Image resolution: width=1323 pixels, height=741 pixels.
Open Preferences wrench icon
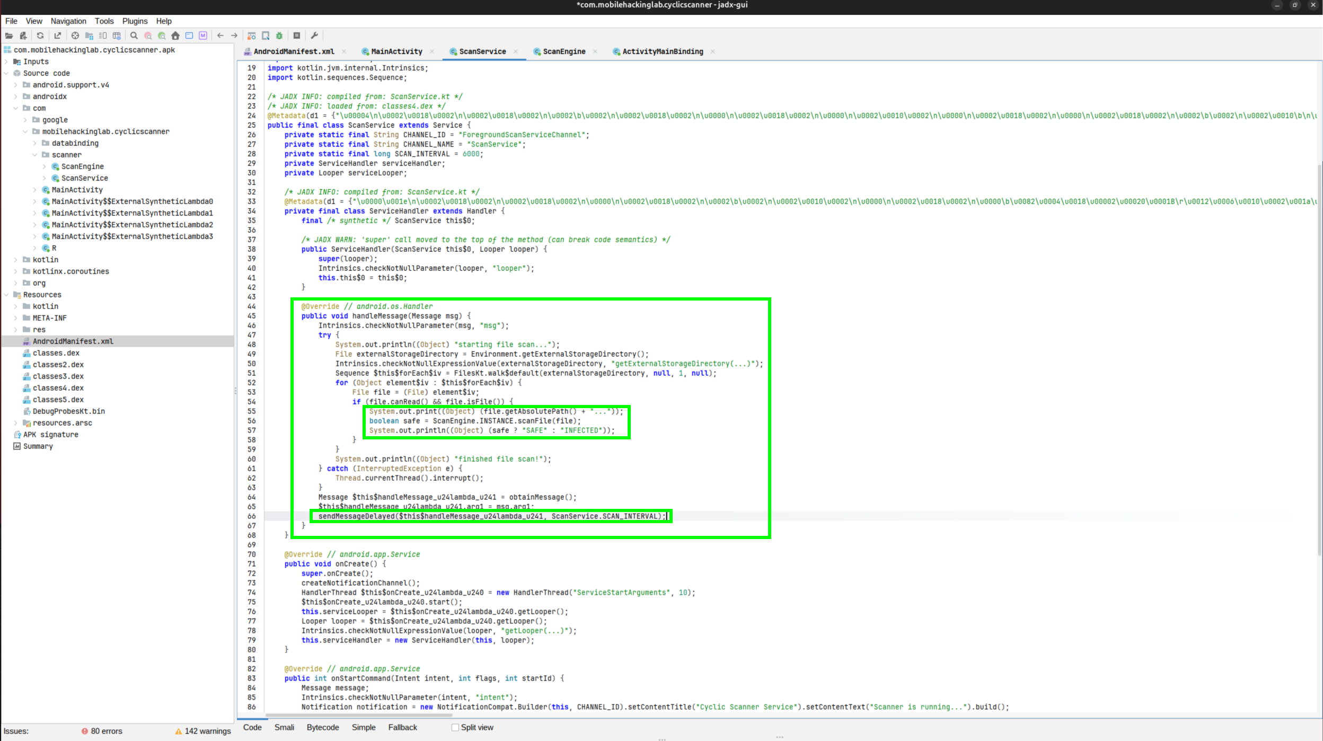pos(314,36)
